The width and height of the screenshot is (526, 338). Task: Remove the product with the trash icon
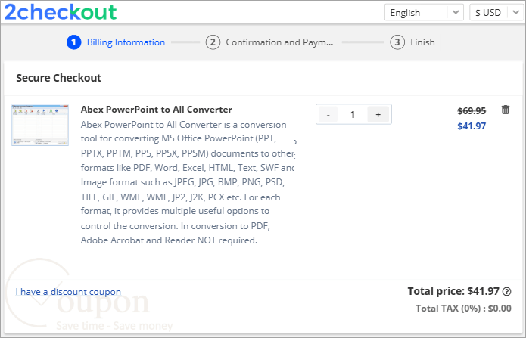coord(506,110)
